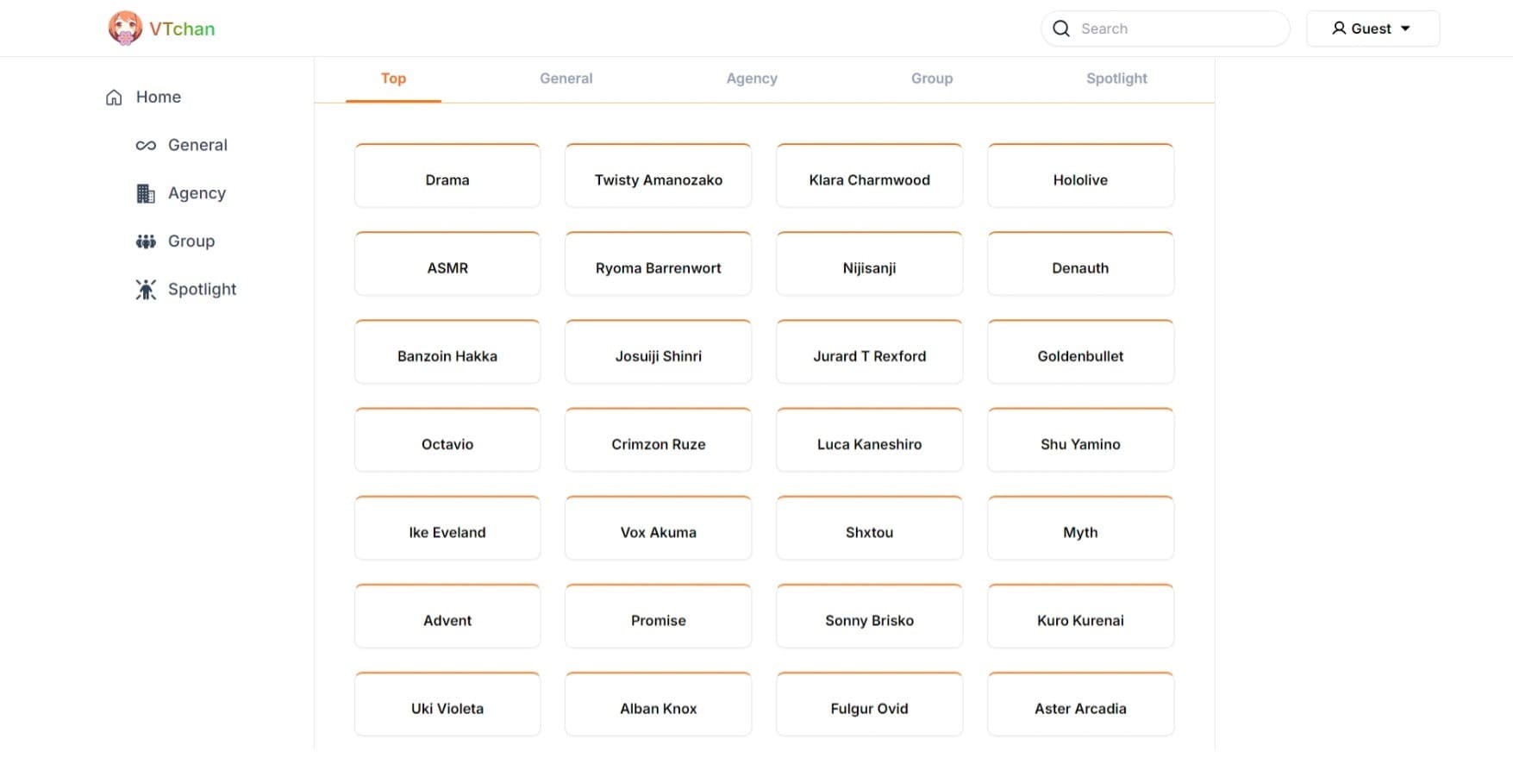The height and width of the screenshot is (758, 1513).
Task: Open the Nijisanji board card
Action: (x=869, y=264)
